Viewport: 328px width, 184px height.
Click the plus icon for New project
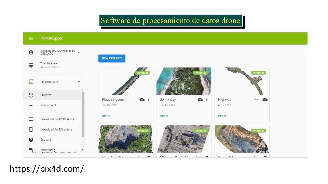pyautogui.click(x=31, y=106)
